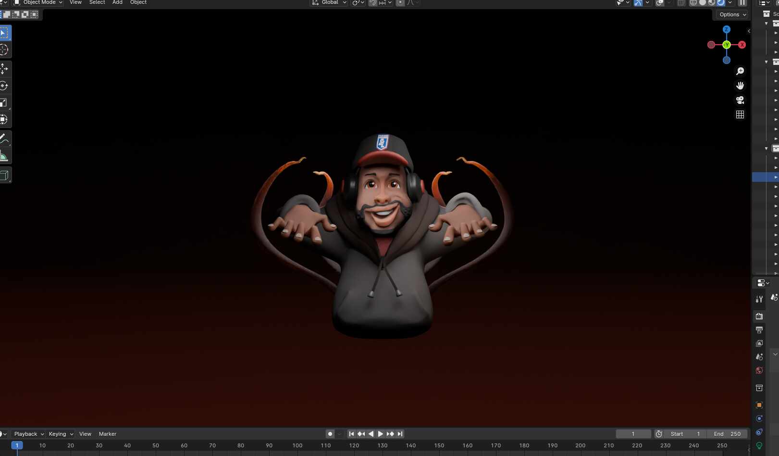Expand the Options dropdown
This screenshot has width=779, height=456.
tap(732, 14)
